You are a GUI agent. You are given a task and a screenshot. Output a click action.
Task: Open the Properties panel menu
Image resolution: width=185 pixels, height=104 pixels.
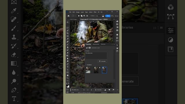[114, 44]
